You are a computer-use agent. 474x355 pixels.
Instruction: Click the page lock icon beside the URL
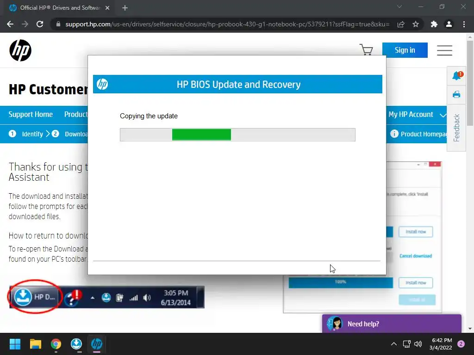[x=58, y=24]
